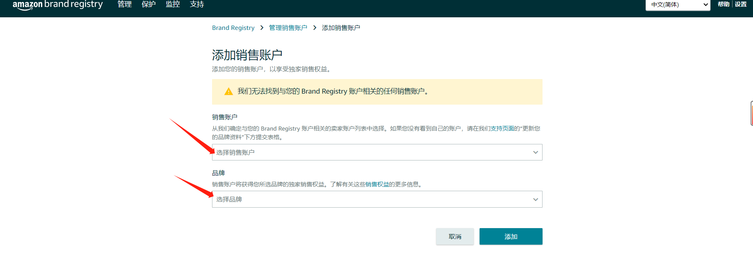Open the 中文(简体) language dropdown
Image resolution: width=753 pixels, height=271 pixels.
(x=678, y=5)
